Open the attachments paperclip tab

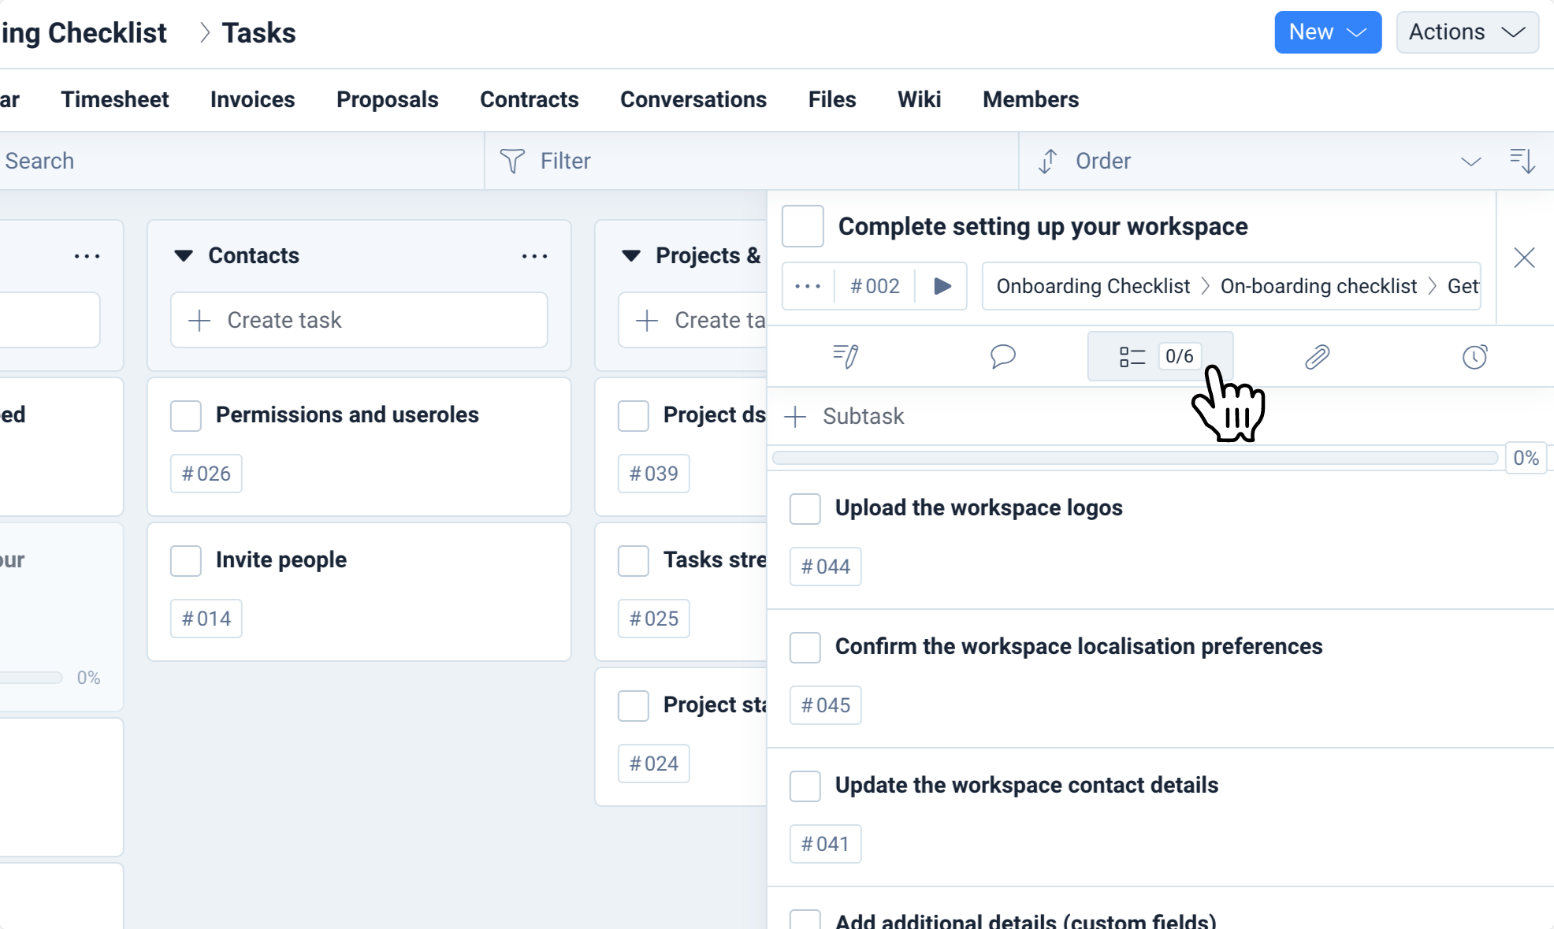pos(1317,357)
